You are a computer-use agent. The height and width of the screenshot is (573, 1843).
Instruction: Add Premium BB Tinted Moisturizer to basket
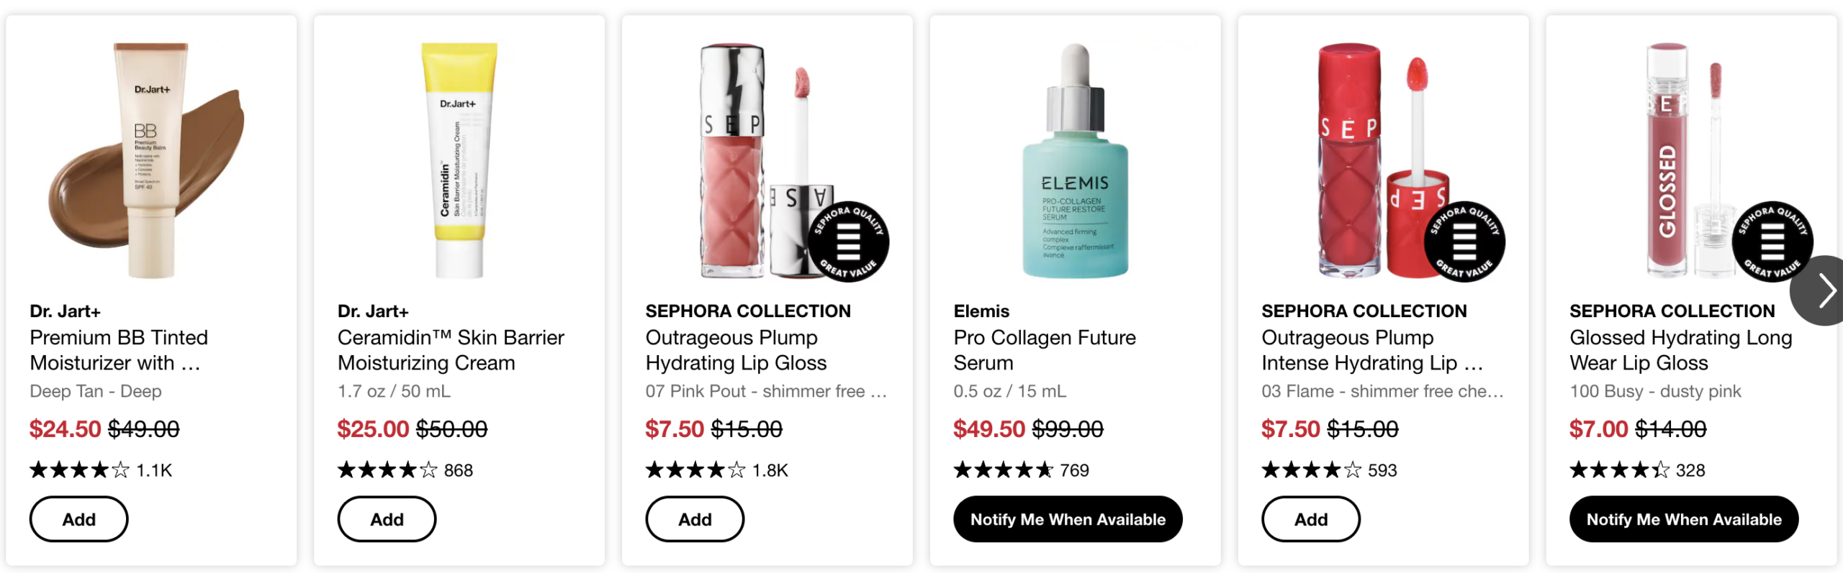78,519
